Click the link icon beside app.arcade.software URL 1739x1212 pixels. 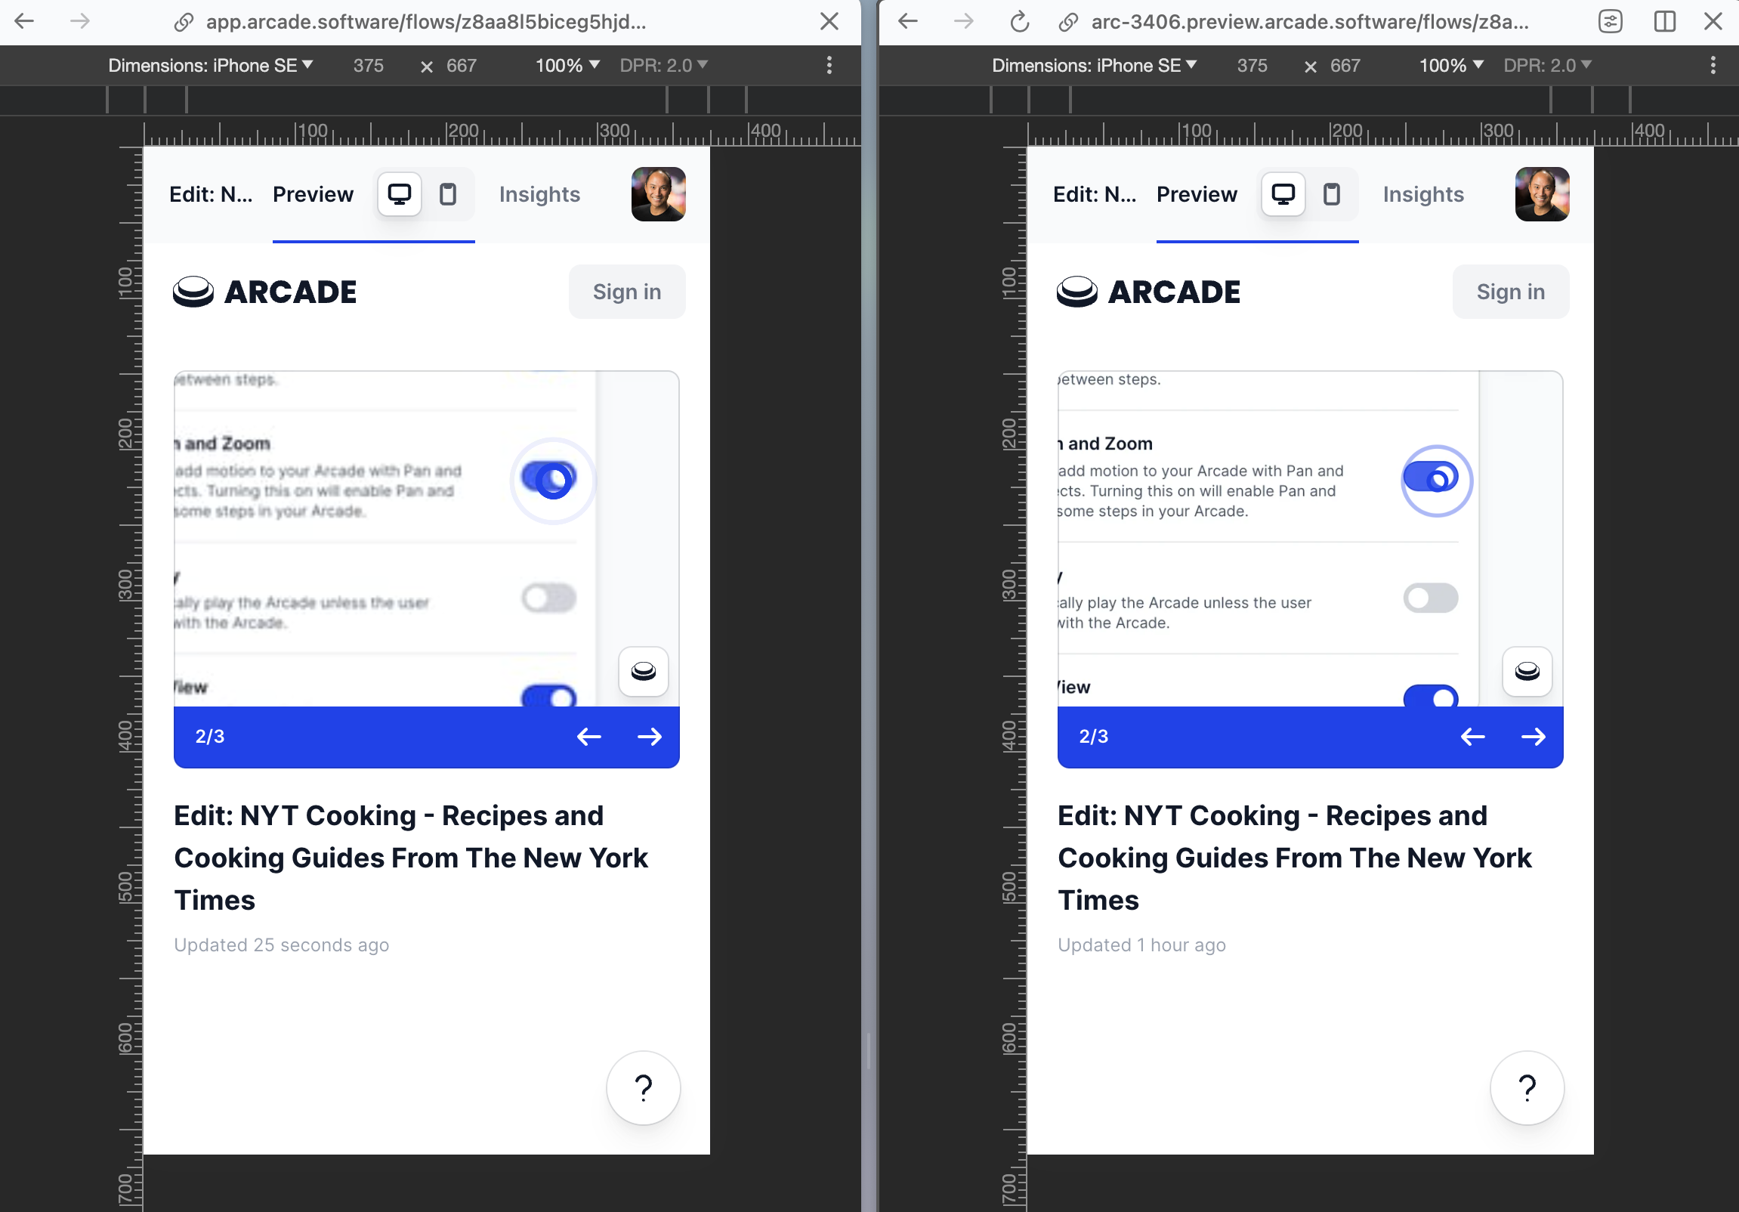pos(184,22)
